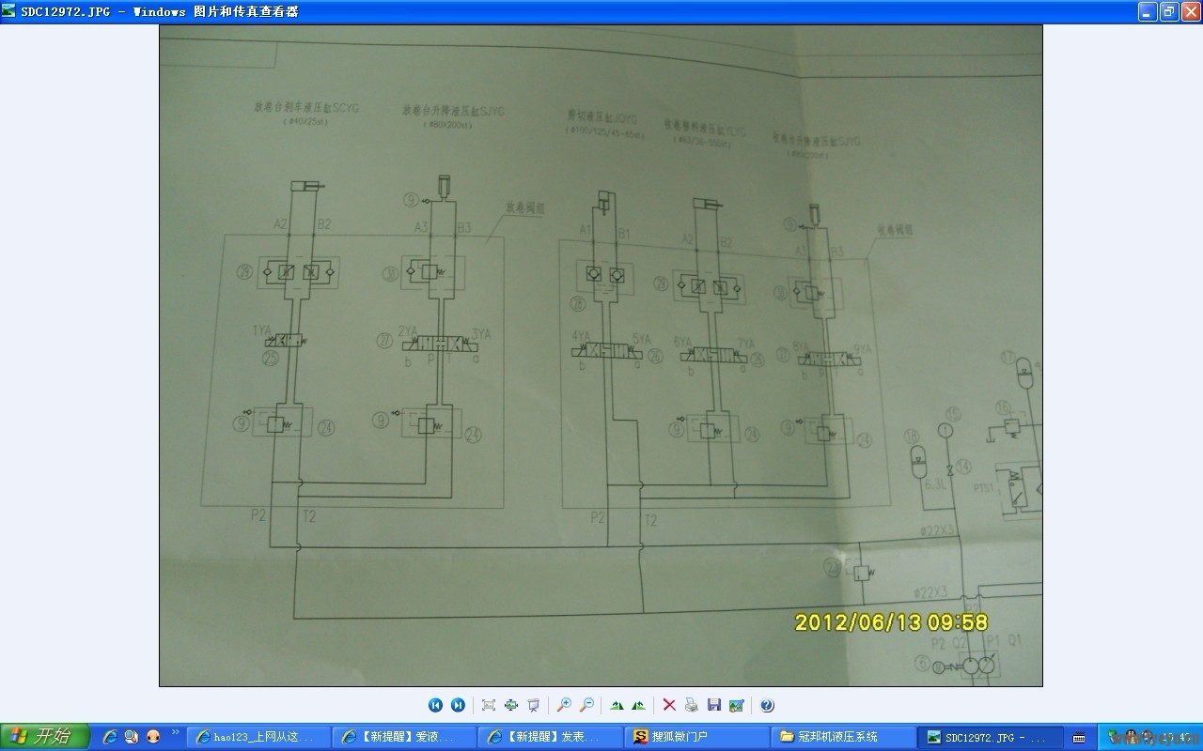Switch to hao123 browser taskbar window
This screenshot has width=1203, height=751.
(x=260, y=737)
